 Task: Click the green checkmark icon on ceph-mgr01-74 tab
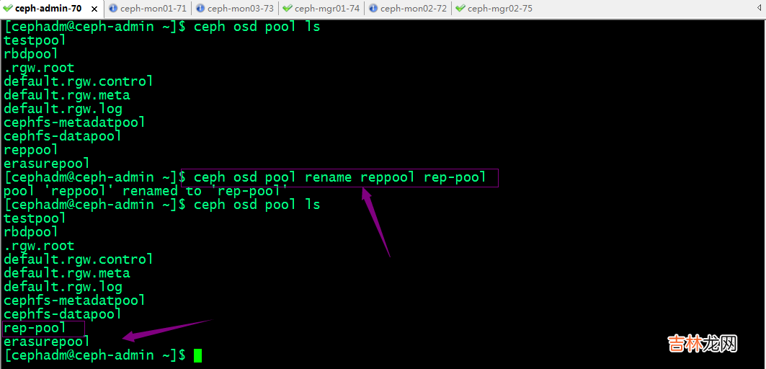pos(287,9)
